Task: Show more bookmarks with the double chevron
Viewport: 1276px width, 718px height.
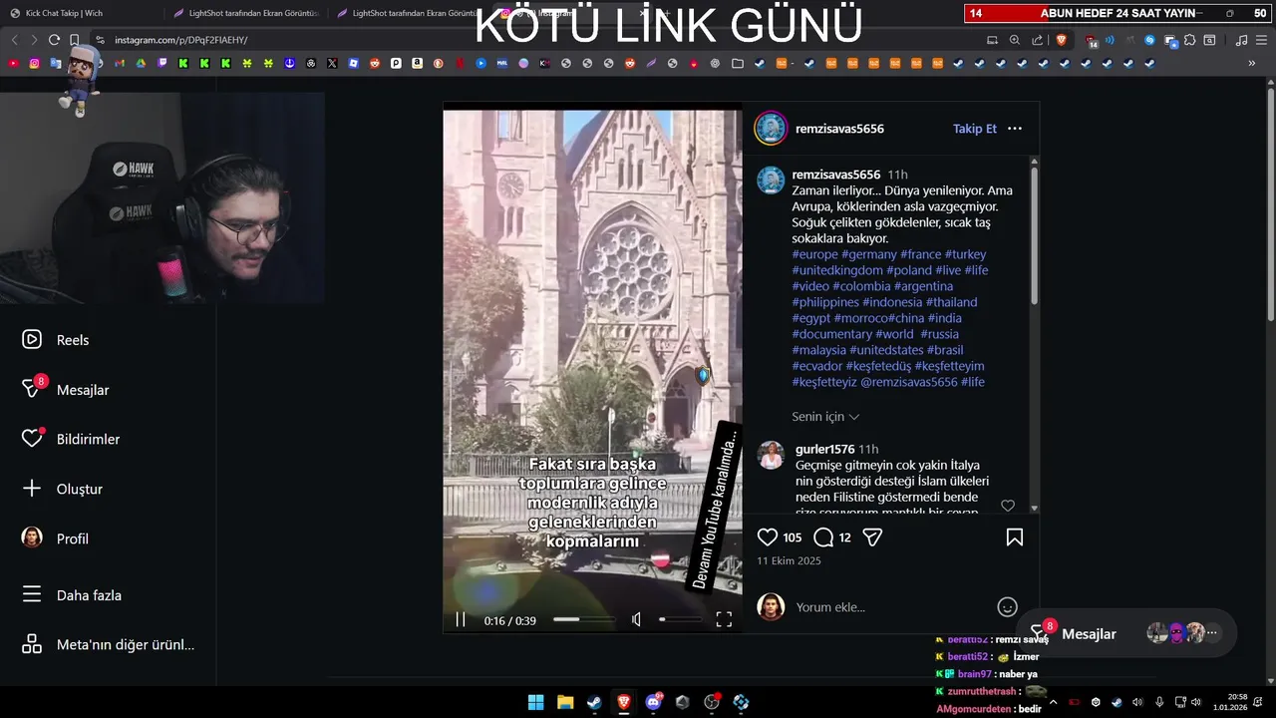Action: [x=1252, y=63]
